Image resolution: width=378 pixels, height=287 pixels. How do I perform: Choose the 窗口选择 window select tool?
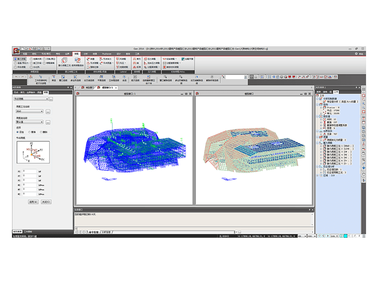(63, 79)
